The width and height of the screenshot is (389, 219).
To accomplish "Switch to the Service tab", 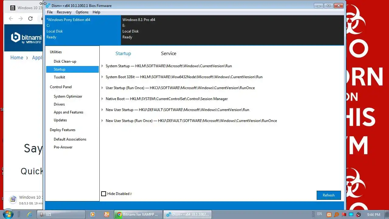I will pos(169,54).
